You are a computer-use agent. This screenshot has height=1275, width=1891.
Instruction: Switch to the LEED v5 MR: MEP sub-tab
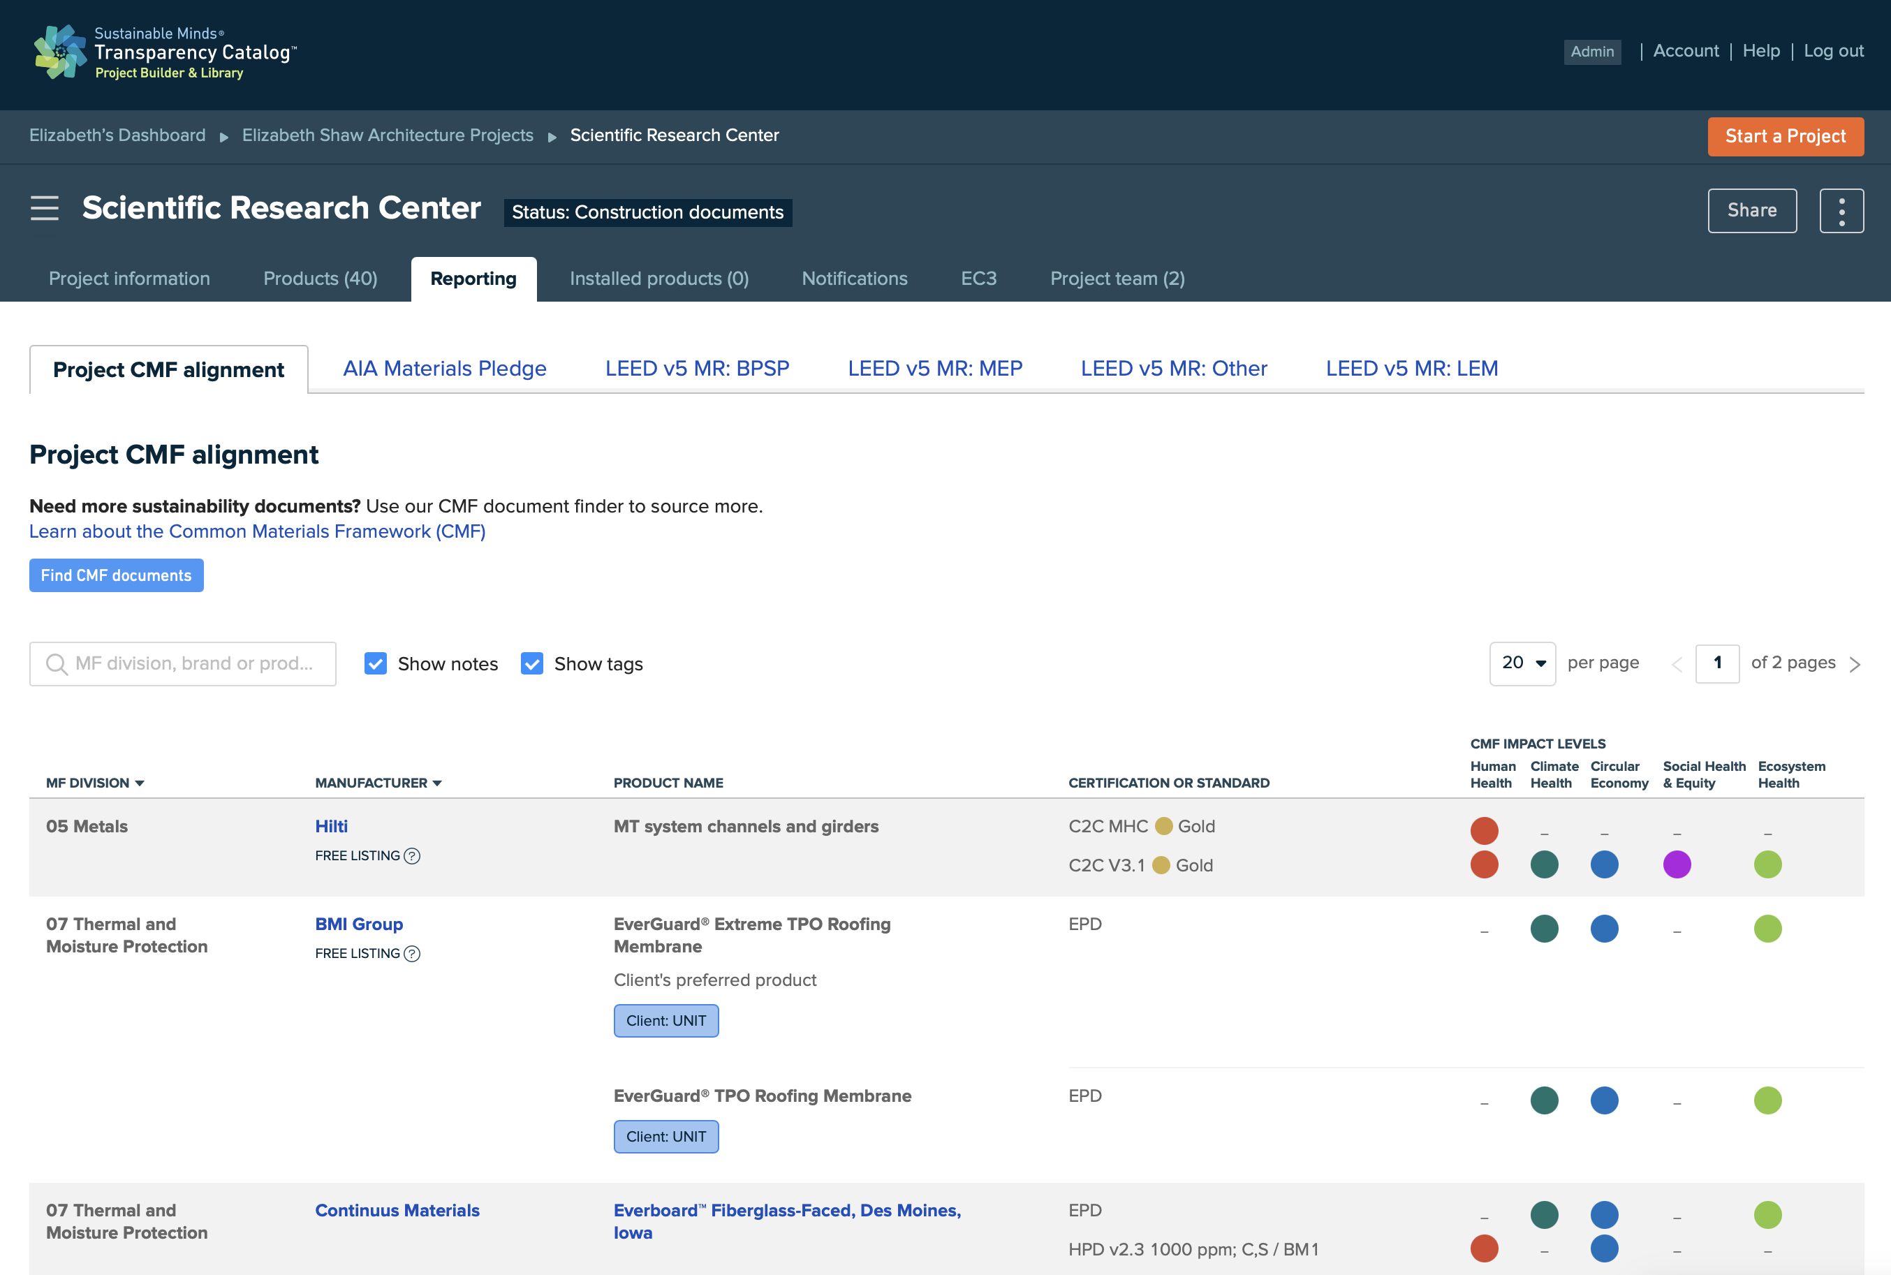click(935, 369)
